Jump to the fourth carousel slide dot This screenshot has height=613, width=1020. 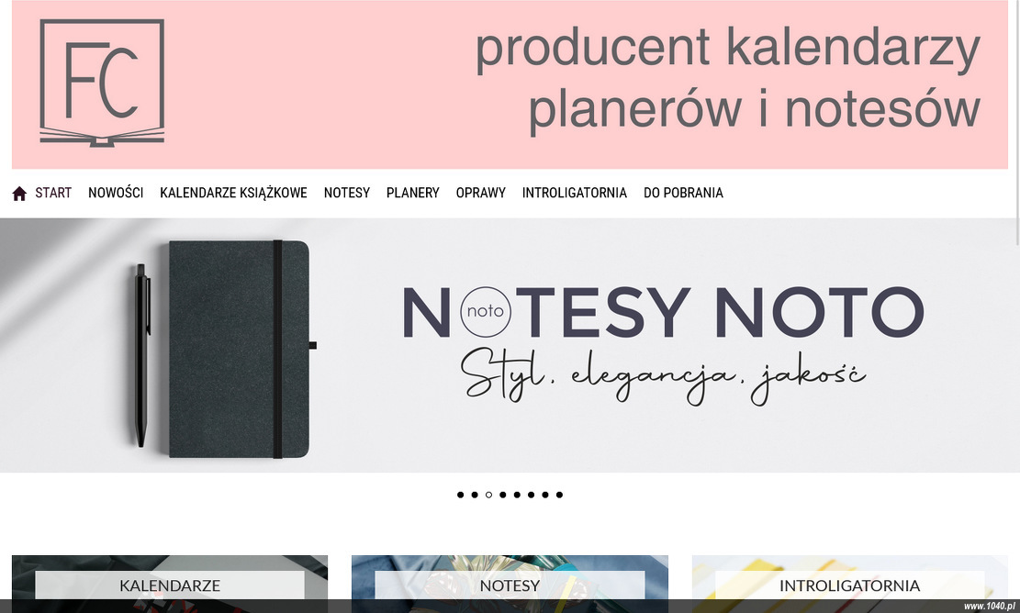pyautogui.click(x=503, y=495)
